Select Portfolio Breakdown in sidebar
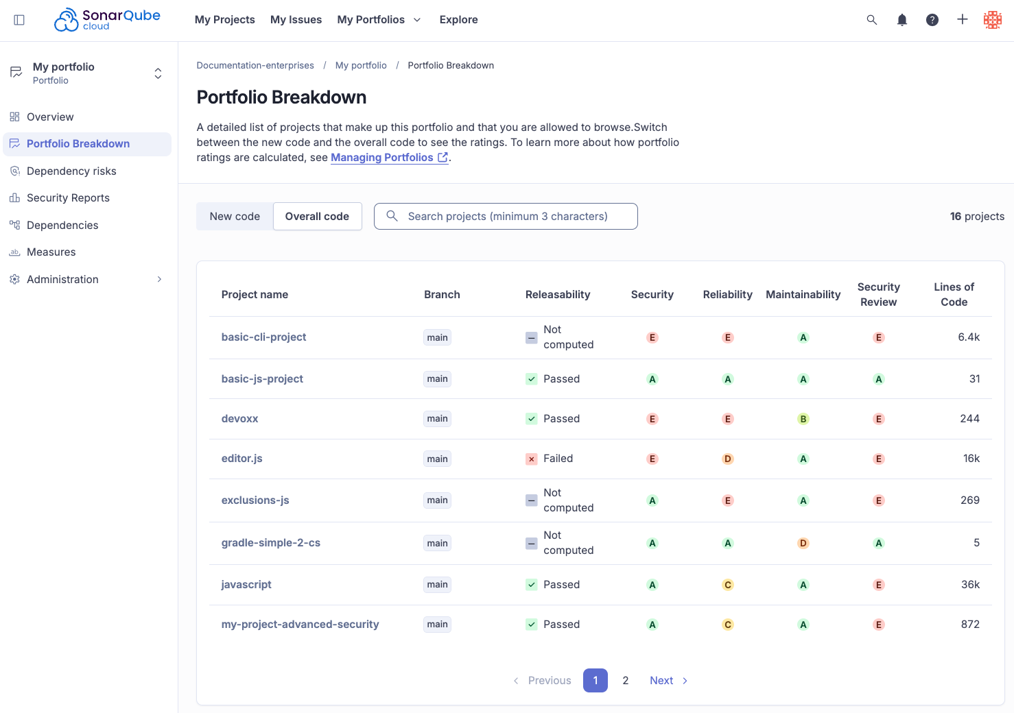The height and width of the screenshot is (713, 1014). tap(87, 144)
